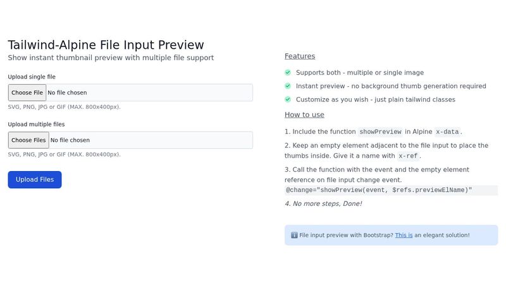
Task: Click the "Upload multiple files" label
Action: (36, 124)
